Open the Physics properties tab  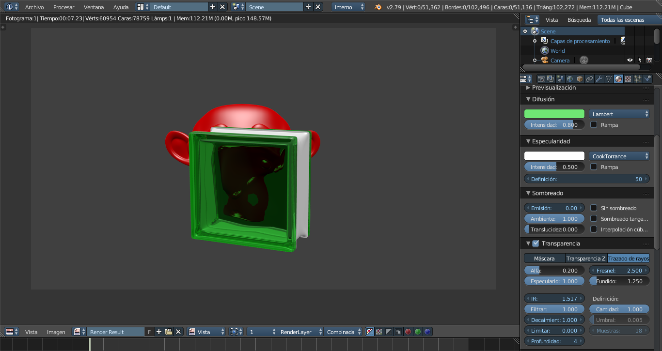coord(647,79)
